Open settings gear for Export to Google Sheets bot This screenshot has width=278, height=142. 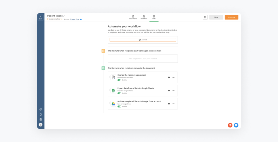coord(169,91)
